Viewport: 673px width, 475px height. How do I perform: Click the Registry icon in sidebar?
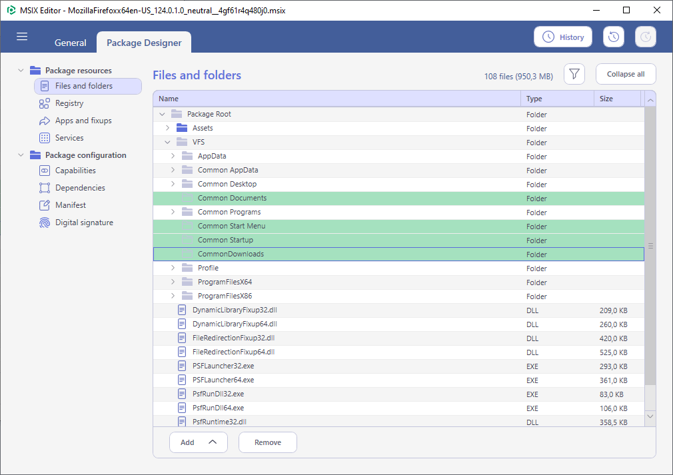[44, 103]
